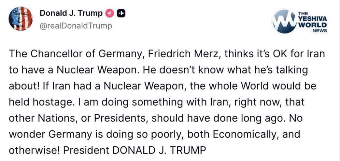Click the word "otherwise!" in the last line
Image resolution: width=340 pixels, height=161 pixels.
(35, 151)
